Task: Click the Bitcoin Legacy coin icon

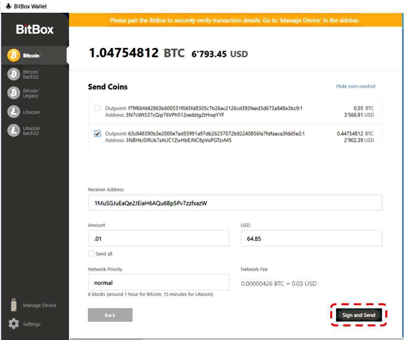Action: tap(14, 93)
